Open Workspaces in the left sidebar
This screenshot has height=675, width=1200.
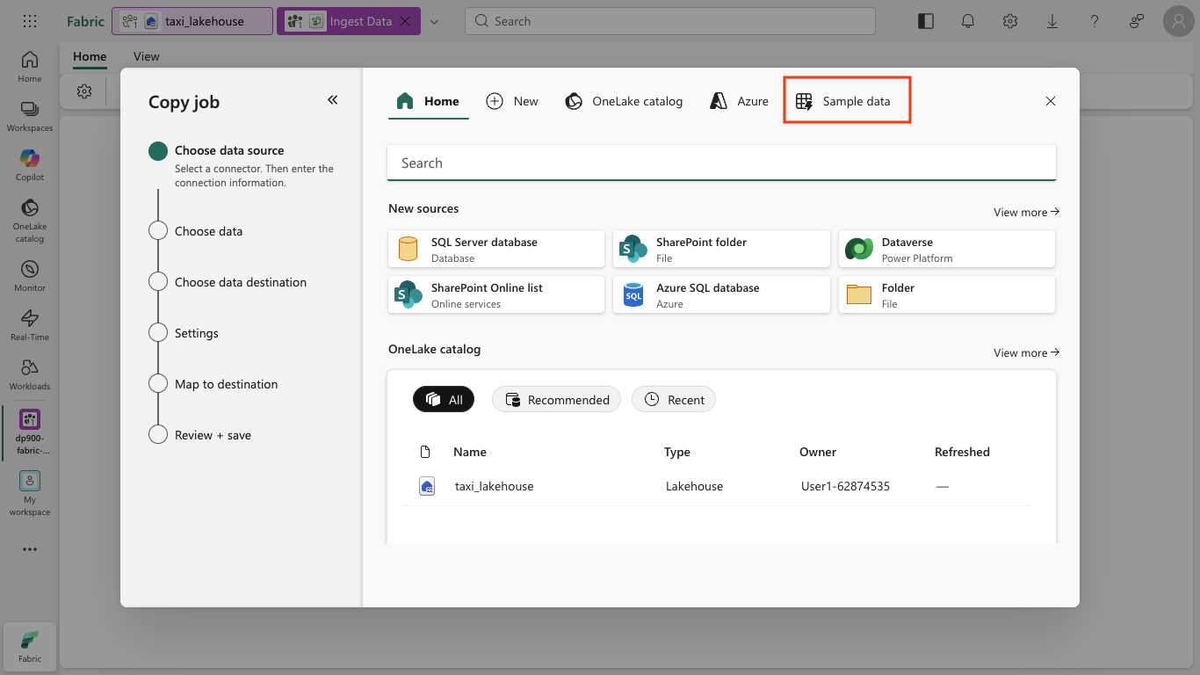pos(30,116)
